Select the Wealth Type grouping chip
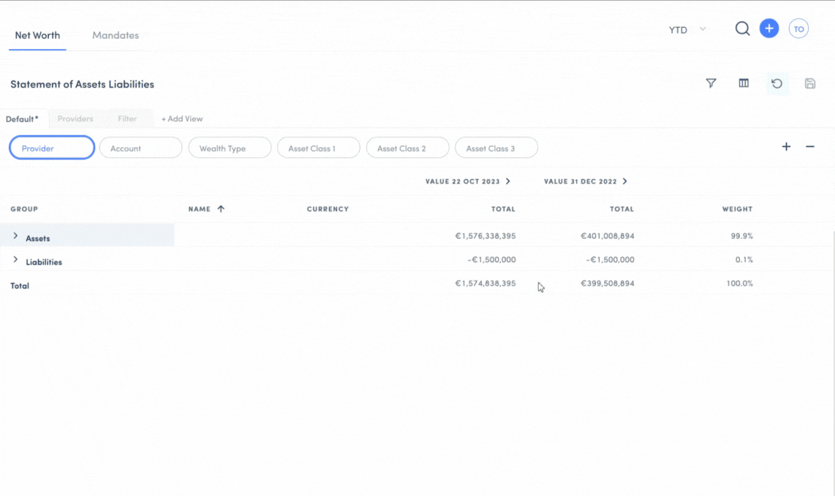 coord(230,148)
